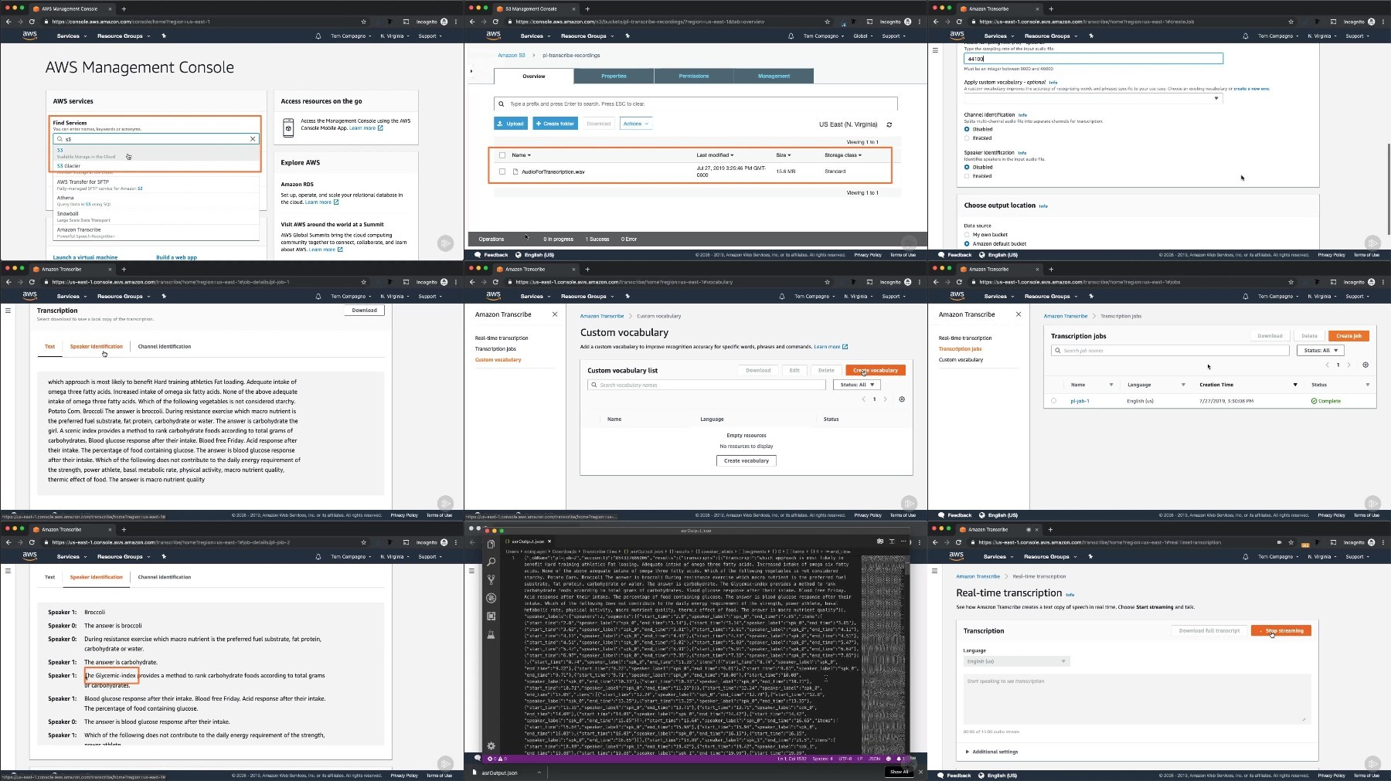Open the Actions dropdown in S3 bucket
This screenshot has width=1391, height=781.
pyautogui.click(x=636, y=124)
